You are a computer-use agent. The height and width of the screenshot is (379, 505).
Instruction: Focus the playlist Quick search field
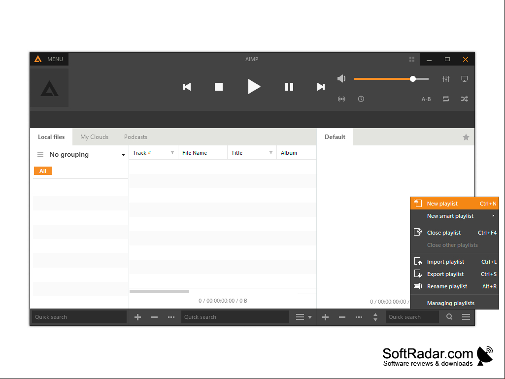click(412, 317)
